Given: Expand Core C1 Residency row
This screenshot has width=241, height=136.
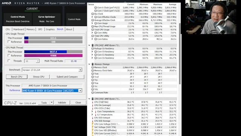Looking at the screenshot, I should (x=92, y=55).
